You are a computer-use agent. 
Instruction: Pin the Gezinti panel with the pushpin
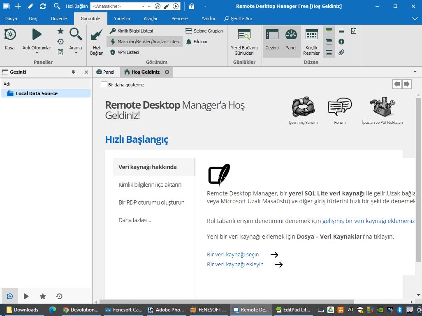(74, 72)
